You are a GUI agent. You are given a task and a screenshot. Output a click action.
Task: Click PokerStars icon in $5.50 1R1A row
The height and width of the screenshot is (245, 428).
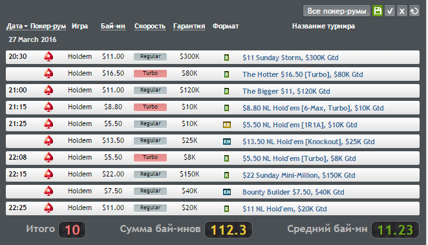pyautogui.click(x=48, y=124)
